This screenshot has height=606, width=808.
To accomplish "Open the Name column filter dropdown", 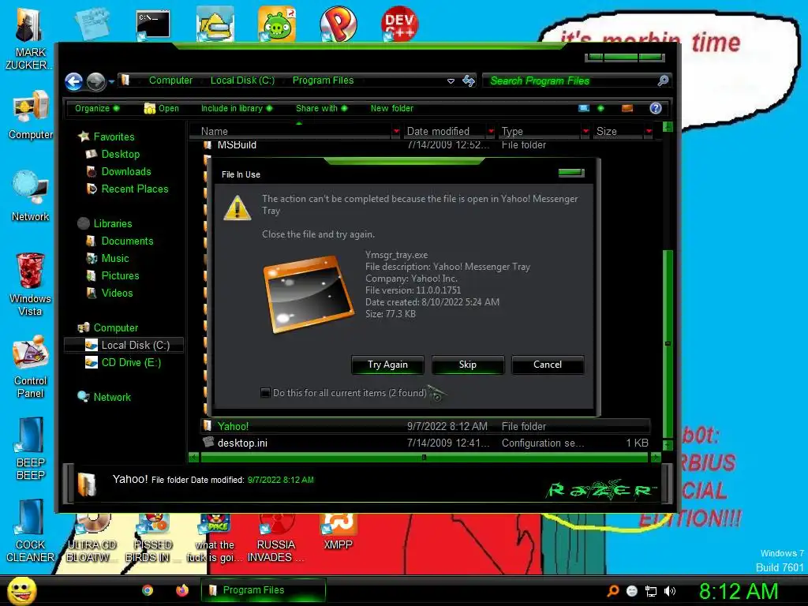I will 396,132.
